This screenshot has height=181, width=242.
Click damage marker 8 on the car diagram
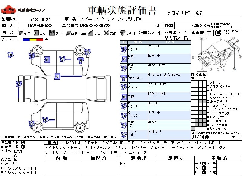point(32,124)
